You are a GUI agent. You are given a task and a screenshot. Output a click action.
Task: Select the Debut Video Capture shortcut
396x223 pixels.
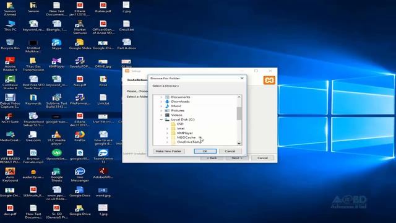[10, 101]
